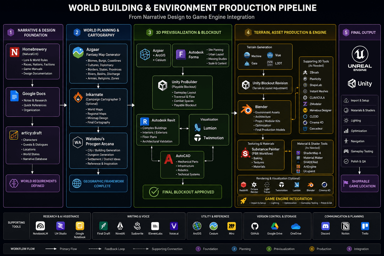
Task: Click "Final Production Models" under Blender
Action: pos(270,130)
